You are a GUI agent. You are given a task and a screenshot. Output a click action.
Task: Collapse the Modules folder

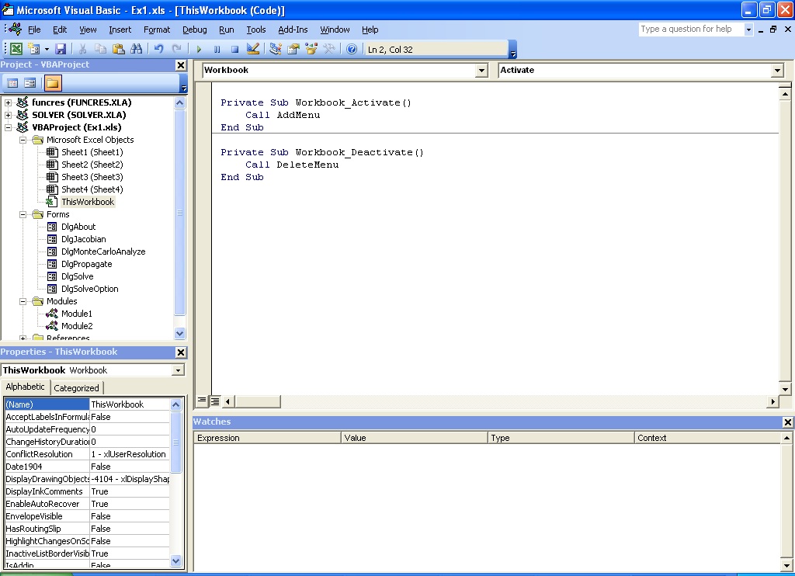tap(23, 301)
